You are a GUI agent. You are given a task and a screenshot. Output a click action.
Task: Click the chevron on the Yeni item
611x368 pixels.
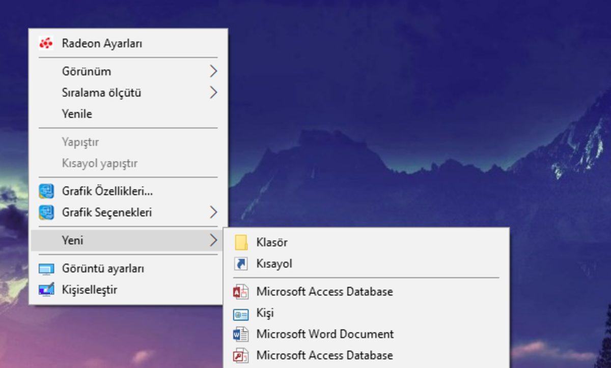tap(213, 240)
